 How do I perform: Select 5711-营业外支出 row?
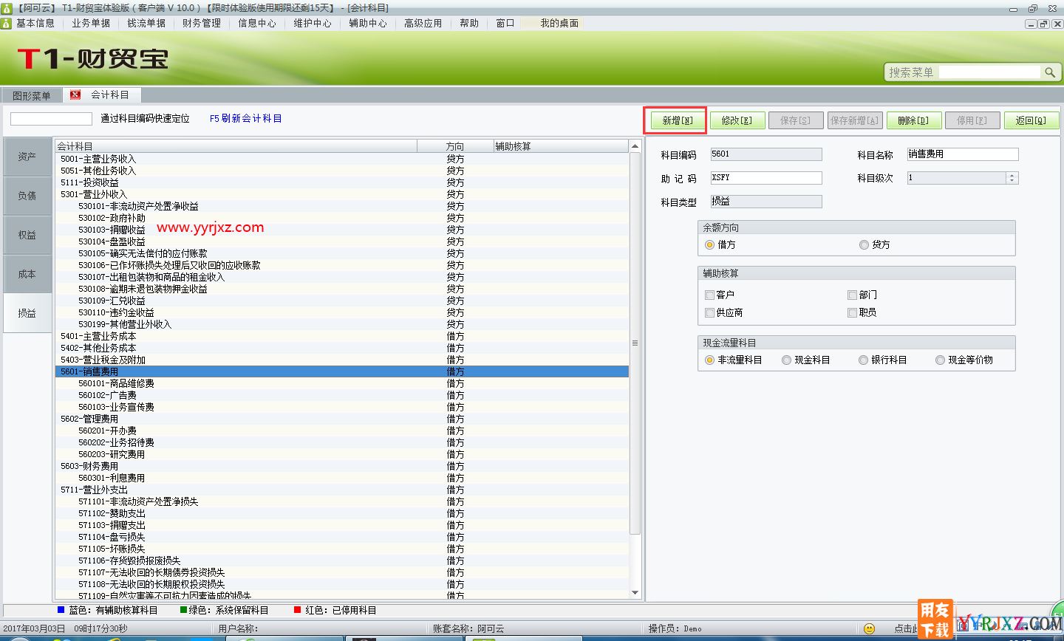(342, 490)
